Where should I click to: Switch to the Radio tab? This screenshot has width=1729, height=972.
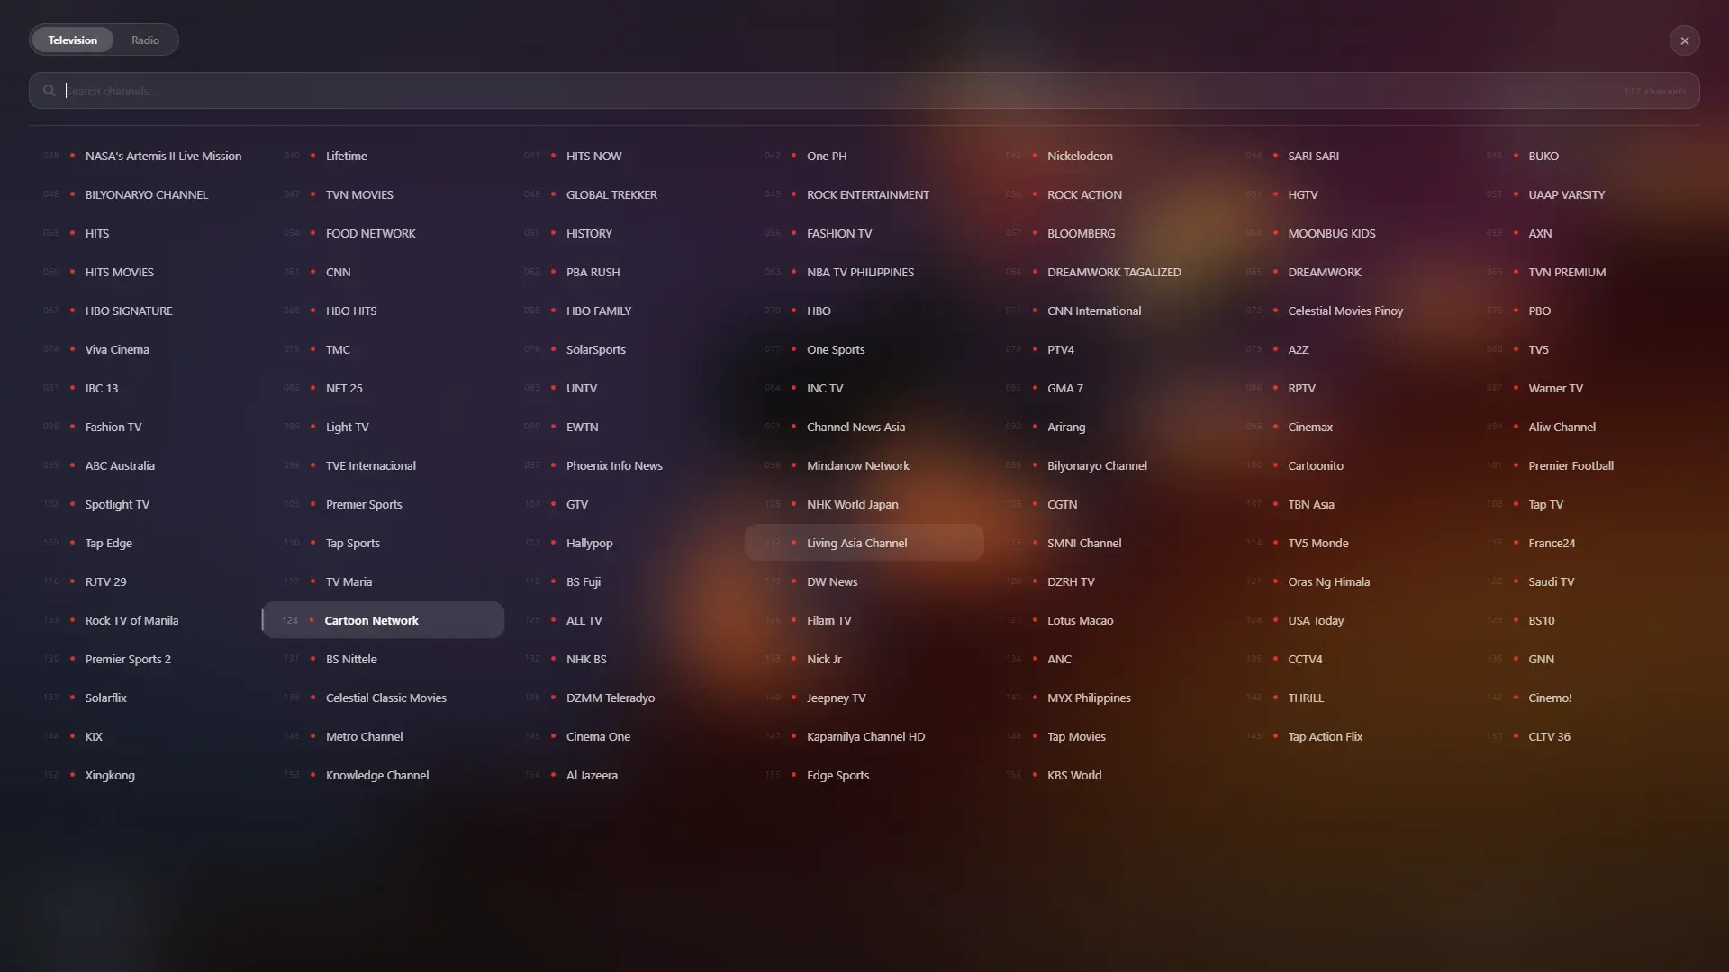pyautogui.click(x=145, y=40)
